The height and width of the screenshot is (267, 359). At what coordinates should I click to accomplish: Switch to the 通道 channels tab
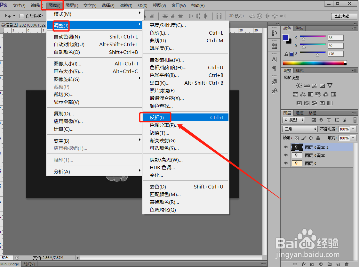click(300, 113)
